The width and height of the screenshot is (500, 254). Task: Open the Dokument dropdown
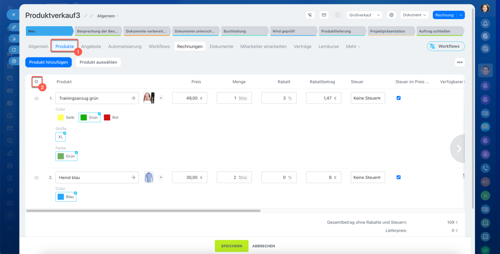(x=414, y=15)
